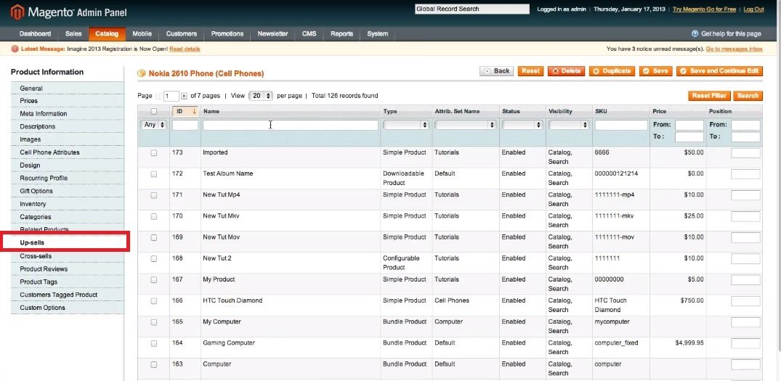Select checkbox for Gaming Computer row
Screen dimensions: 781x381
tap(153, 343)
